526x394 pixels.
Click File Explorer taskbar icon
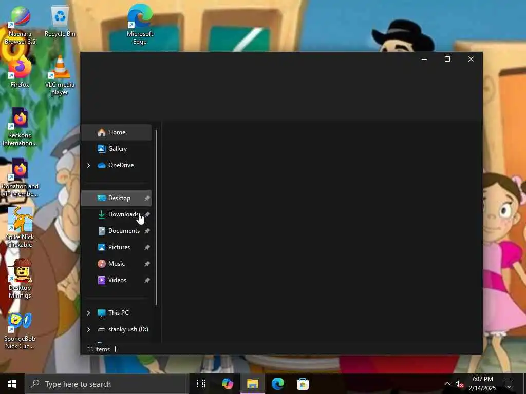point(253,384)
